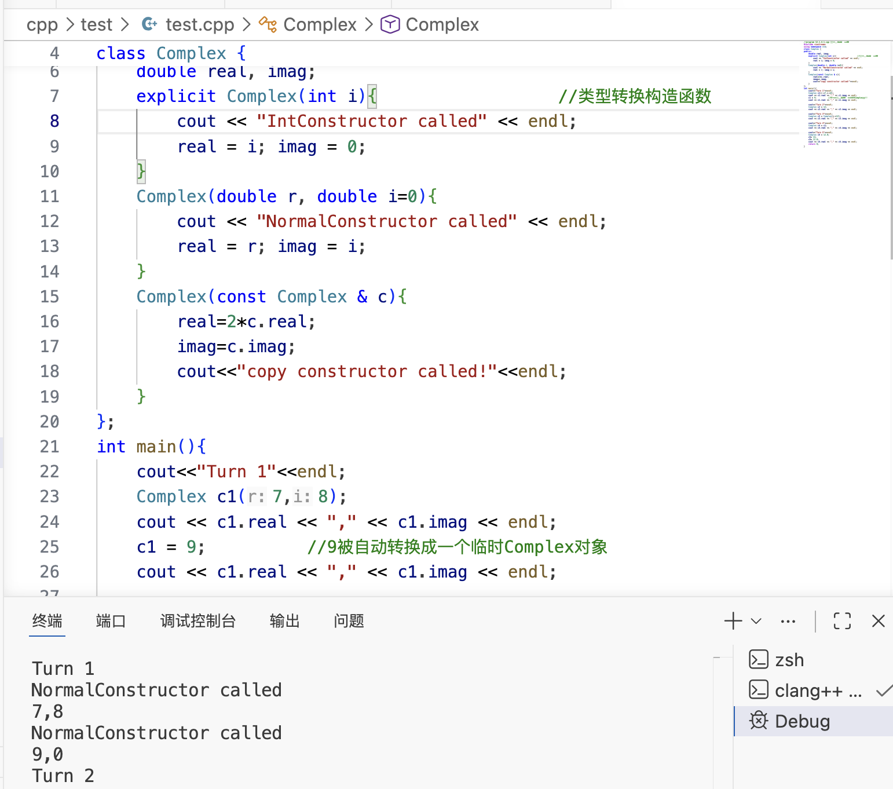Click the clang++ terminal shell icon
Viewport: 893px width, 789px height.
coord(759,690)
